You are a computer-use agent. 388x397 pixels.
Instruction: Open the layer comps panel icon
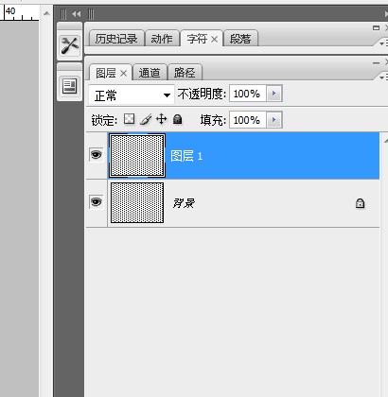click(x=70, y=86)
